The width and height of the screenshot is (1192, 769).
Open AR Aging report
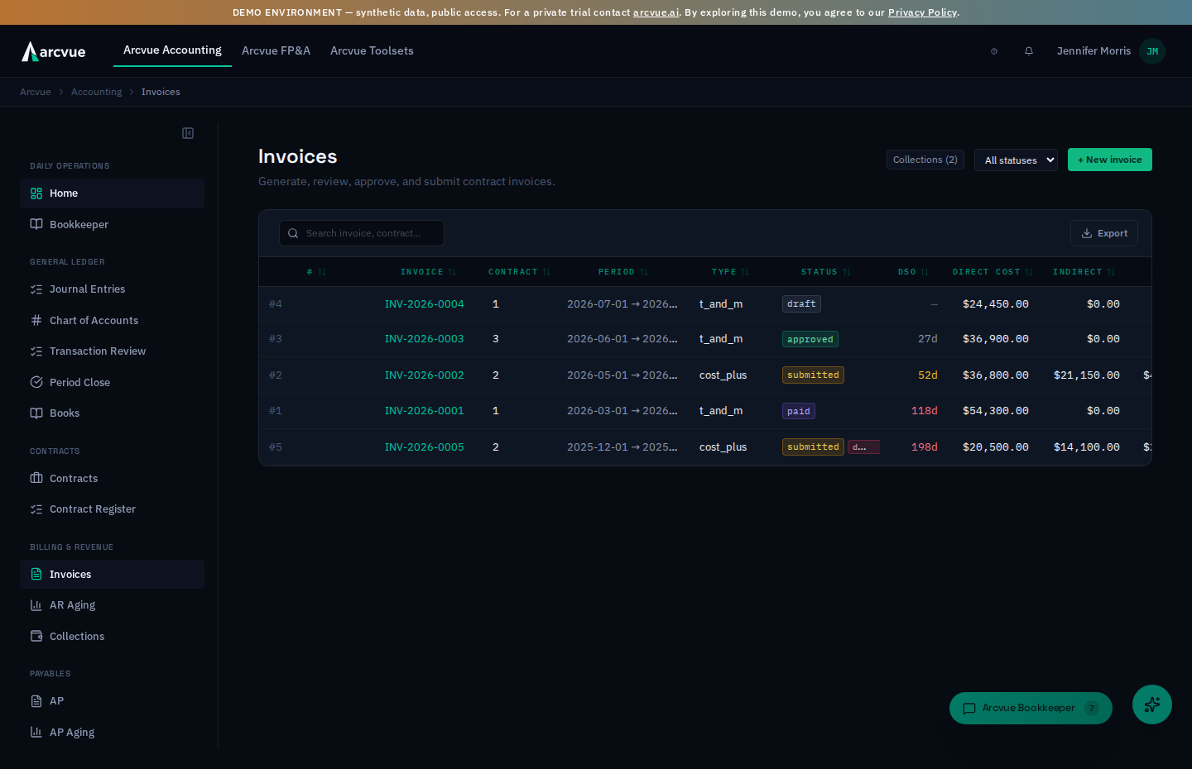pos(112,605)
